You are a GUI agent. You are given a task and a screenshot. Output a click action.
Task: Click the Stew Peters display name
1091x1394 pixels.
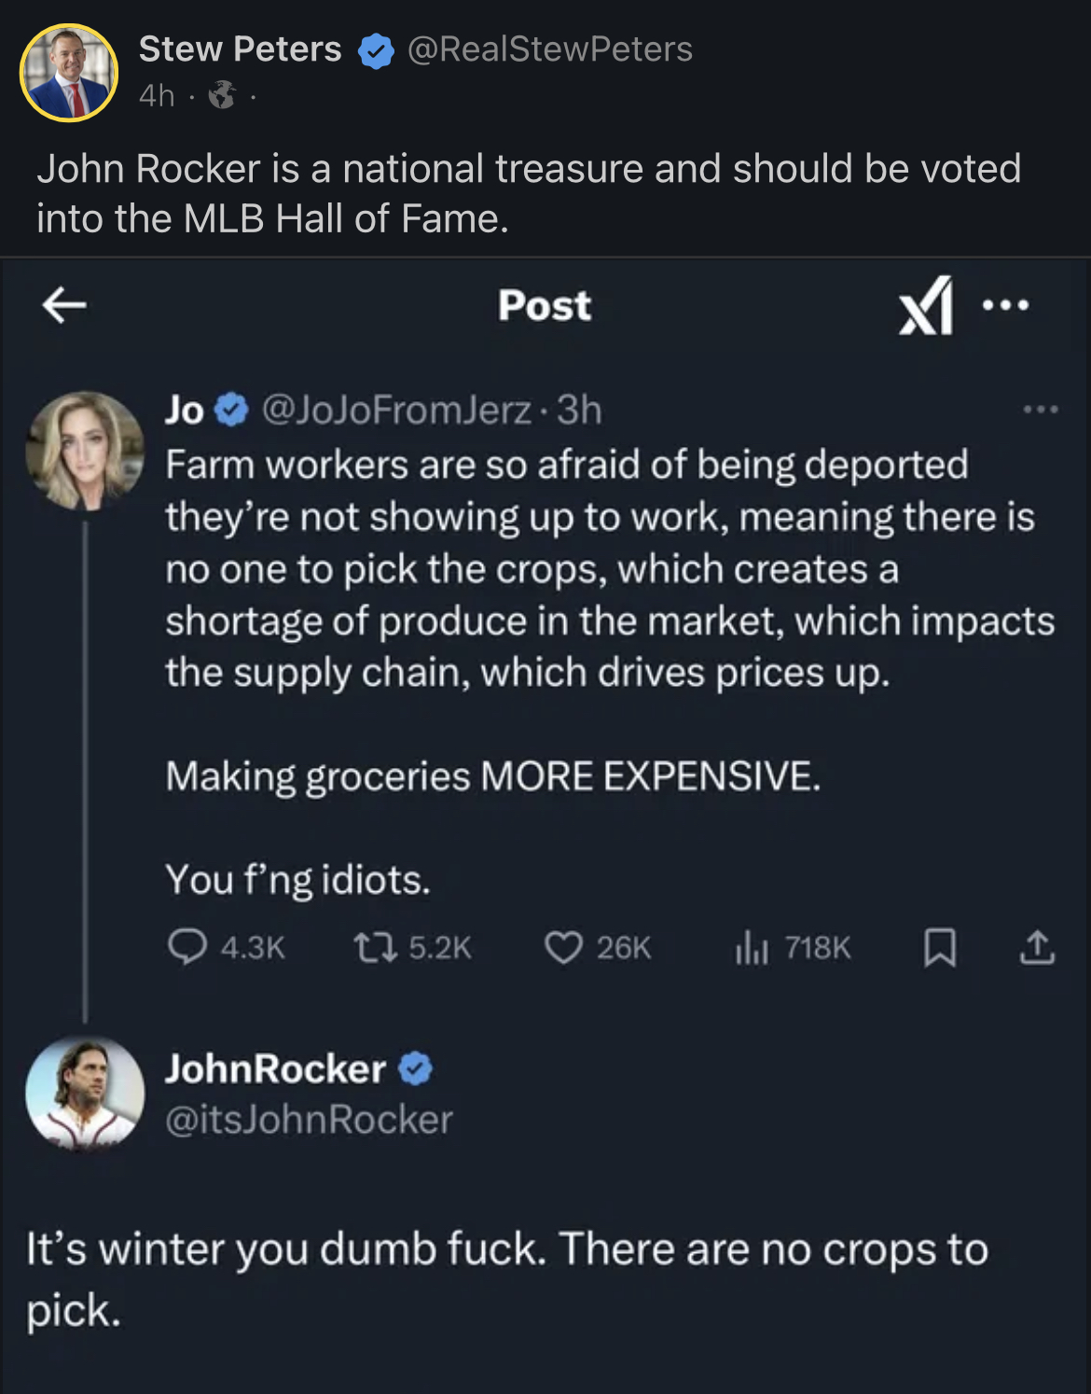(x=240, y=49)
